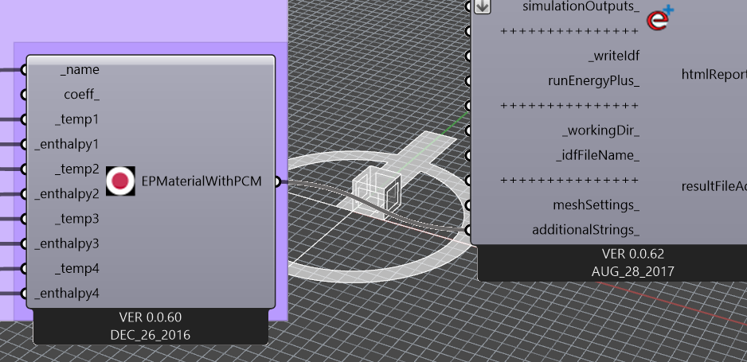Select the _enthalpy4 input label
This screenshot has width=747, height=362.
pos(67,294)
